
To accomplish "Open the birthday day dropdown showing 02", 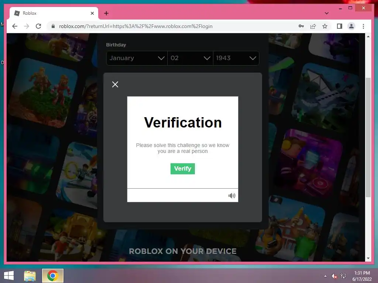I will coord(190,58).
